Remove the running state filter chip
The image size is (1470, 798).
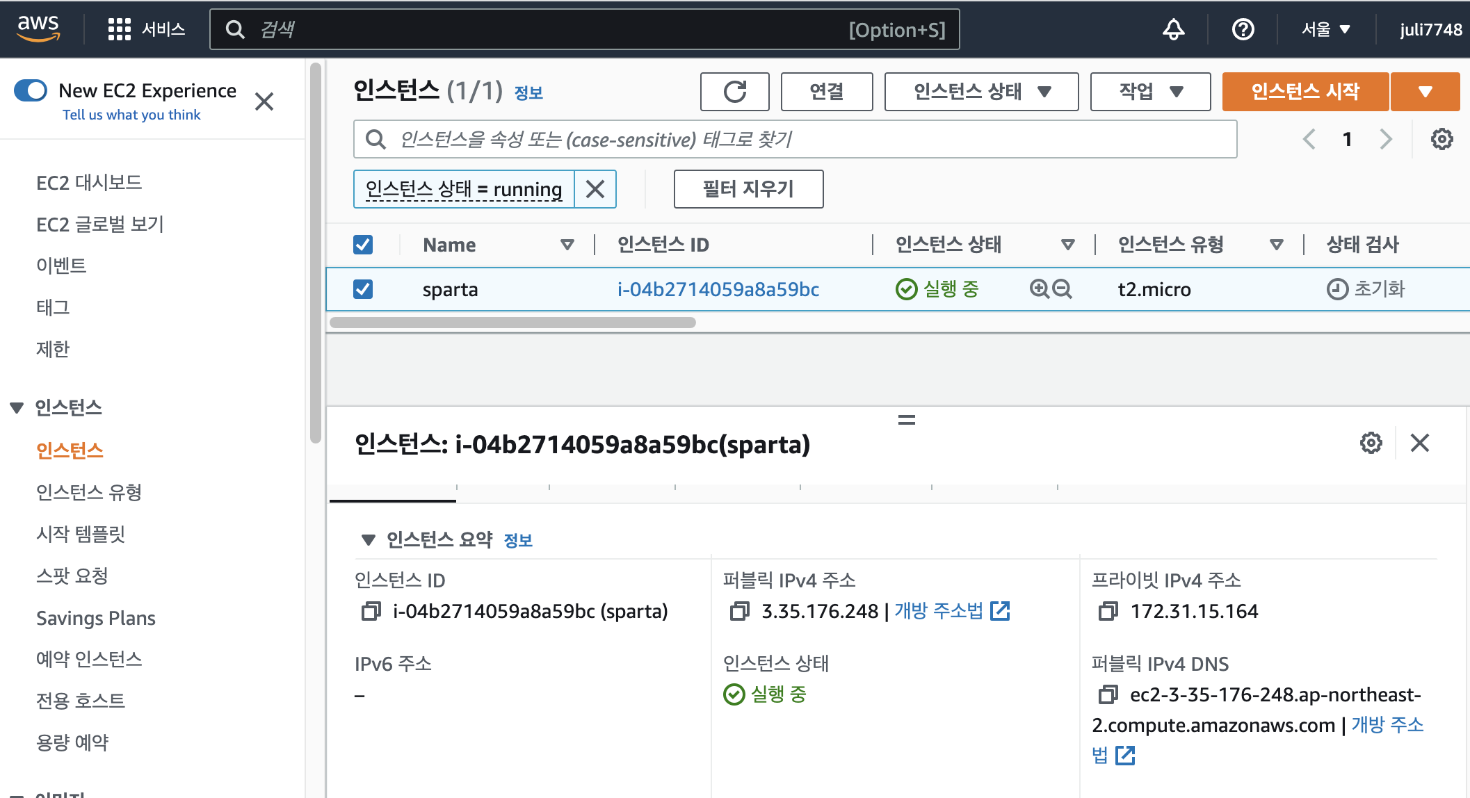[x=595, y=189]
